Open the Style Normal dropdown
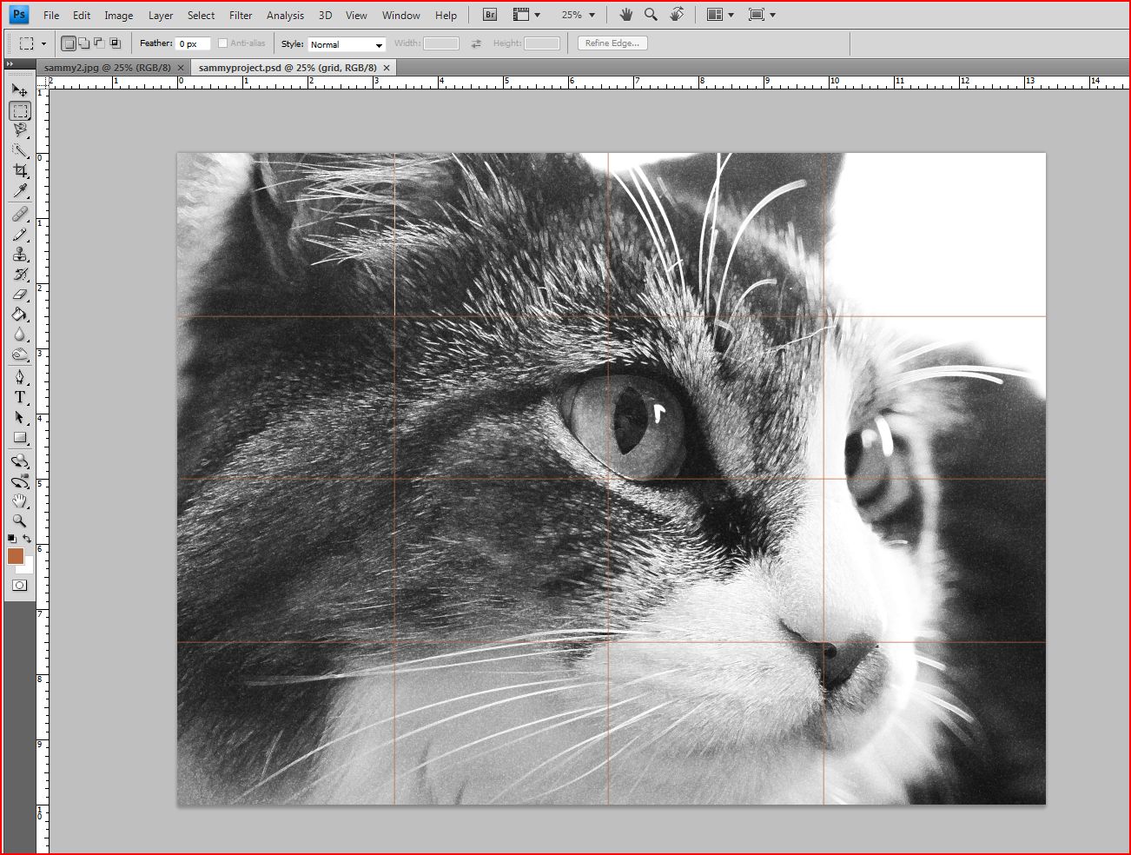Image resolution: width=1131 pixels, height=855 pixels. (x=347, y=44)
